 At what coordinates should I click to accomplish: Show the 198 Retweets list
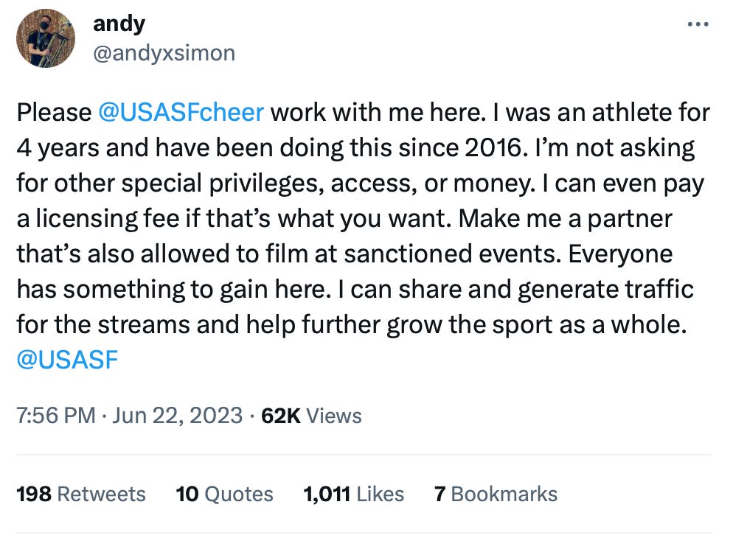click(x=81, y=494)
